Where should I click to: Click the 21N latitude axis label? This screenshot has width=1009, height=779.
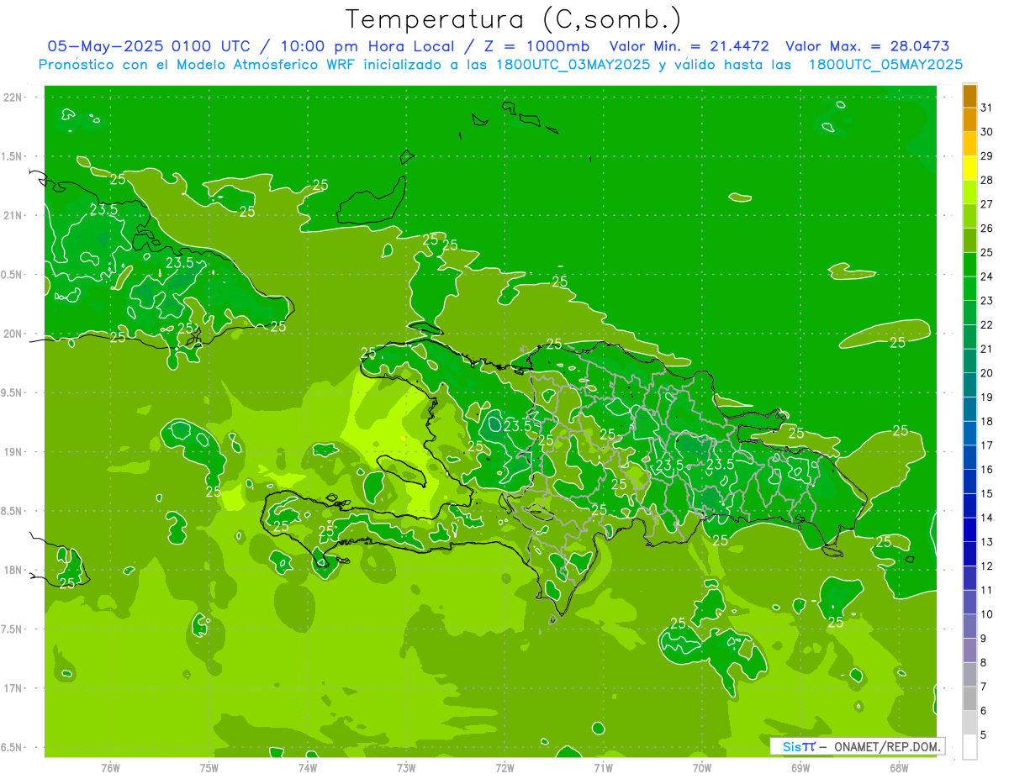click(14, 216)
